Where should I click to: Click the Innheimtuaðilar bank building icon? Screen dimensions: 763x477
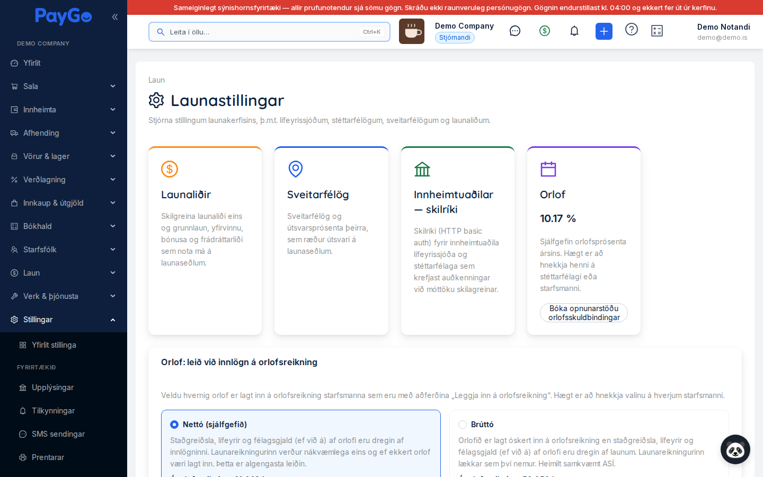422,169
